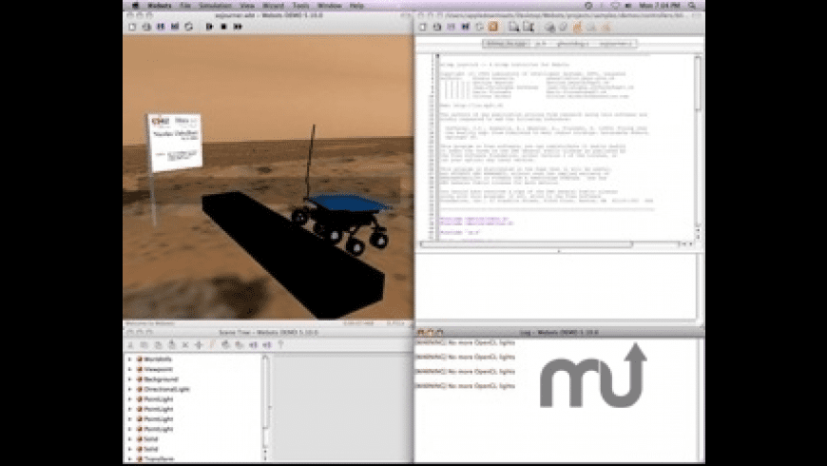Image resolution: width=827 pixels, height=466 pixels.
Task: Open the Tools menu
Action: coord(300,6)
